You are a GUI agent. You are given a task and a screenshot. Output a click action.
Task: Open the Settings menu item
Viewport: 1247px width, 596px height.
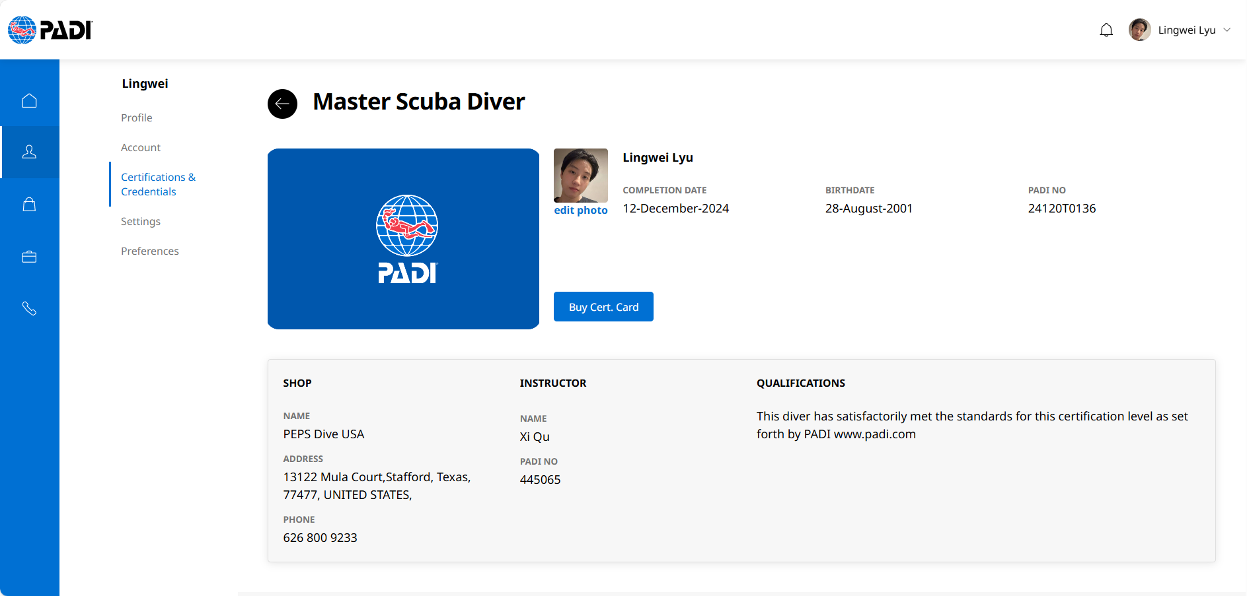click(141, 221)
